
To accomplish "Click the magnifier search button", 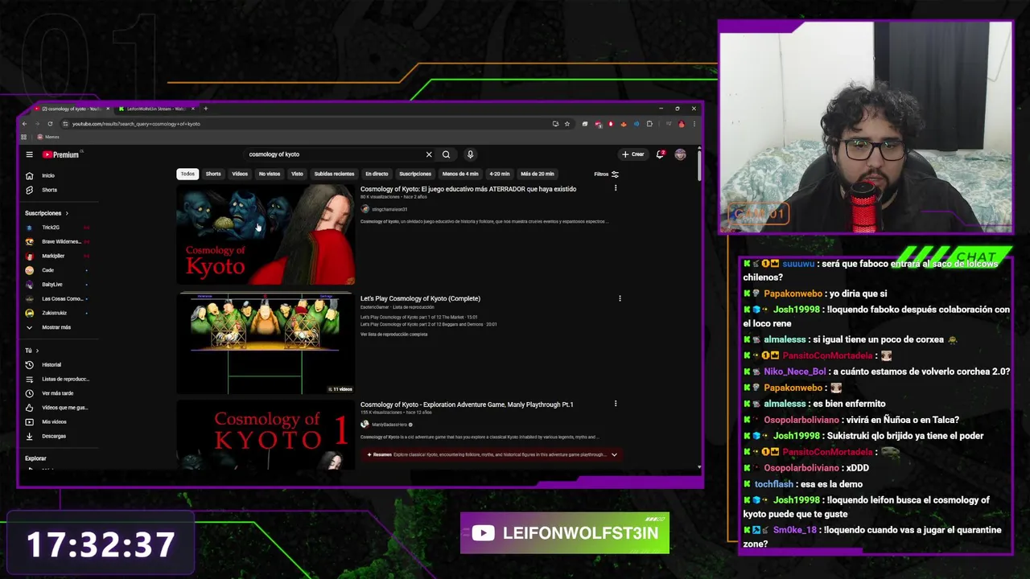I will 446,154.
